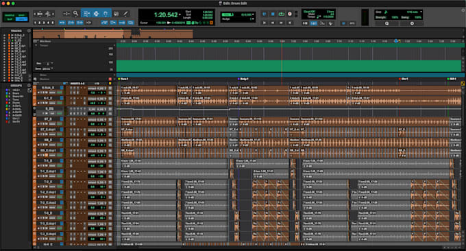Open the K-Sub_E track view selector
The image size is (466, 251).
pos(52,93)
